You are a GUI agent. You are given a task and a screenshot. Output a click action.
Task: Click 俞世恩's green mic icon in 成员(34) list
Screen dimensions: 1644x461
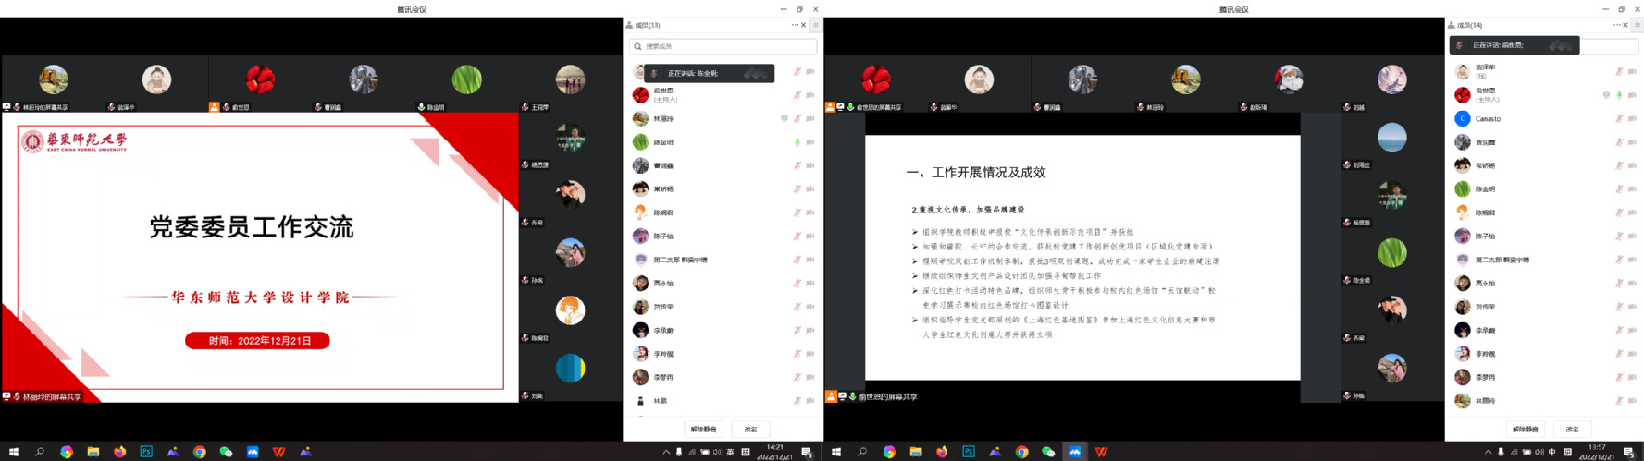1619,95
